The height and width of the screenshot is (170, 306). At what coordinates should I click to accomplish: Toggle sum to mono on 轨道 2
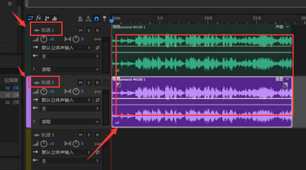click(x=98, y=92)
